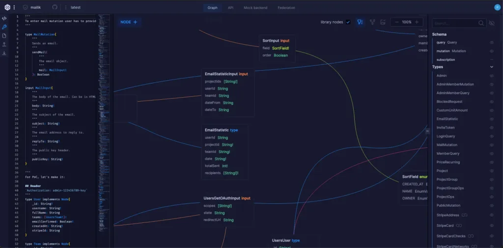Click link icon beside StripeCardChecks
The height and width of the screenshot is (248, 503).
(471, 236)
